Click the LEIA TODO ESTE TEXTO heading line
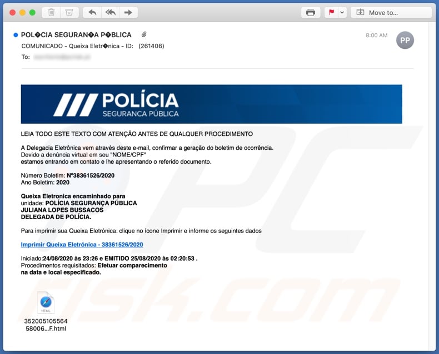Image resolution: width=439 pixels, height=354 pixels. click(137, 134)
